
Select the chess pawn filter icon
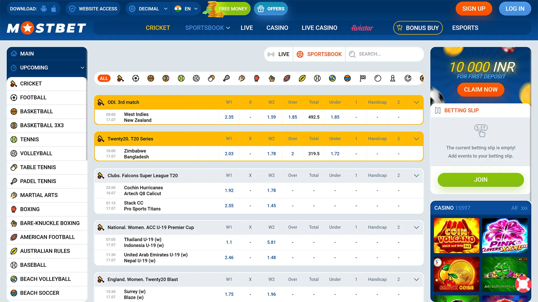tap(393, 79)
